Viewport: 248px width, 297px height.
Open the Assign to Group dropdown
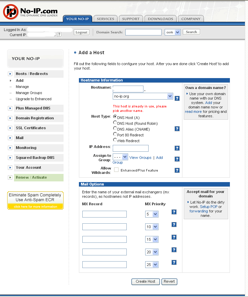(x=120, y=157)
